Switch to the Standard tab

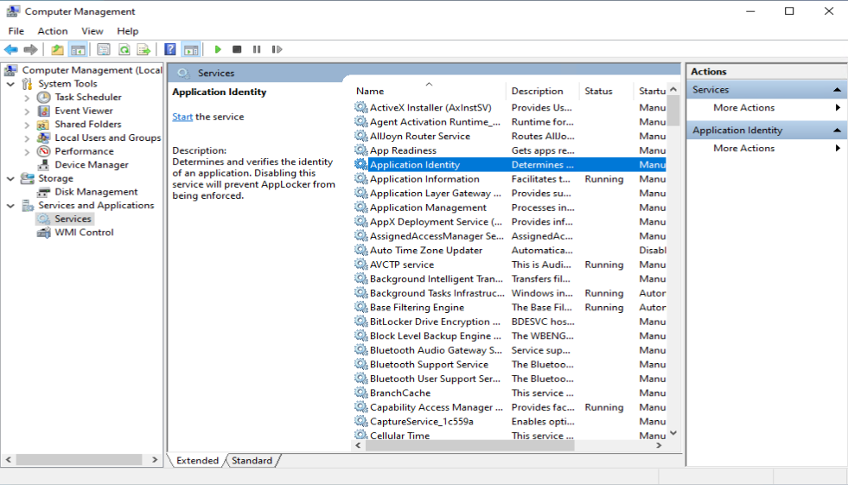click(252, 460)
